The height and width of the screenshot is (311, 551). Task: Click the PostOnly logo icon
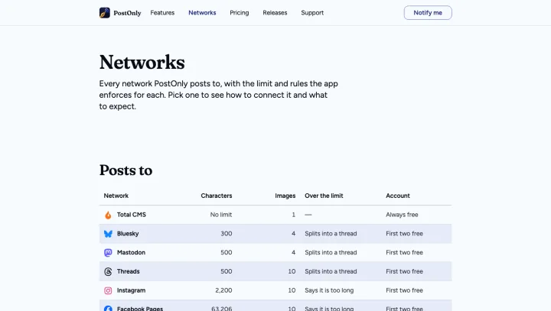(x=104, y=13)
